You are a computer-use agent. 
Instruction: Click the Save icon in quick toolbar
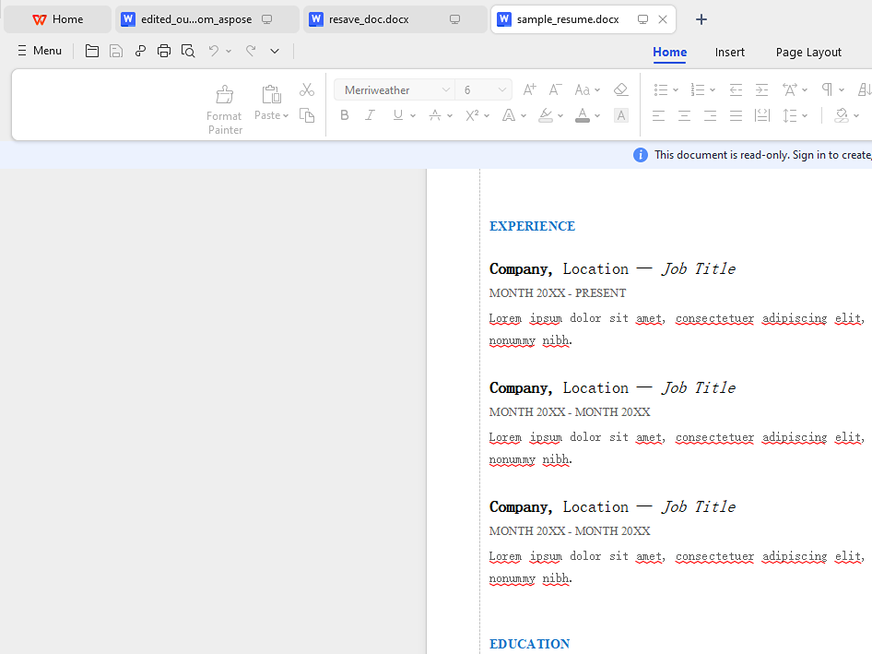[115, 52]
